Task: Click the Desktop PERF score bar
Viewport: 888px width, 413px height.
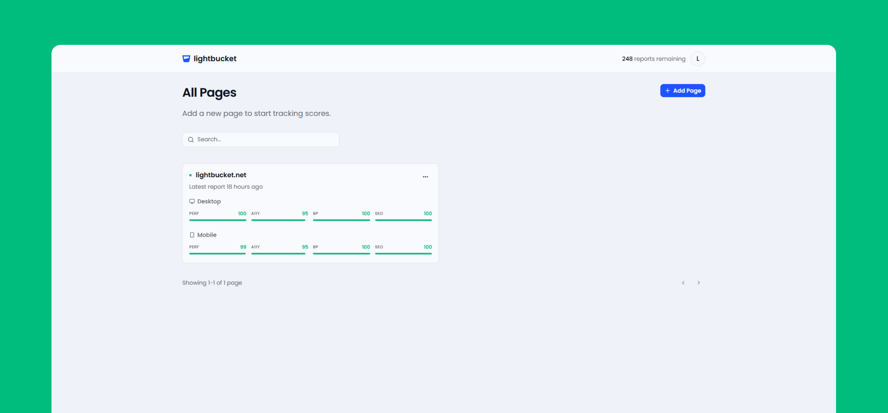Action: (218, 220)
